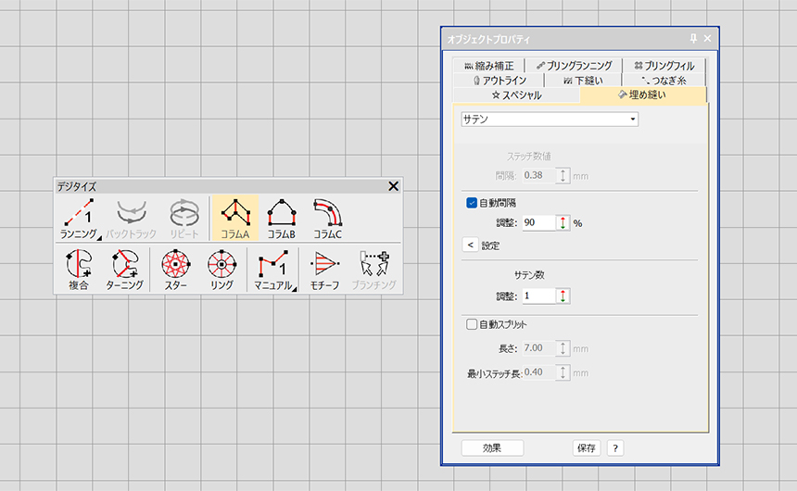The height and width of the screenshot is (491, 797).
Task: Select the ランニング digitize tool
Action: click(x=80, y=219)
